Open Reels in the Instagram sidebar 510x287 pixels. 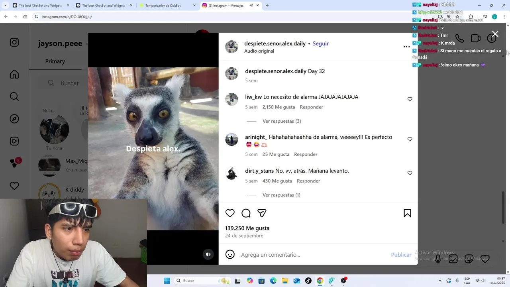[14, 141]
